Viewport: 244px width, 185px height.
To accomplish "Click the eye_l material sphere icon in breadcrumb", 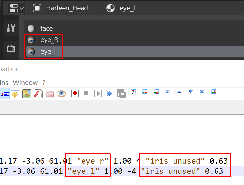I will (x=110, y=8).
